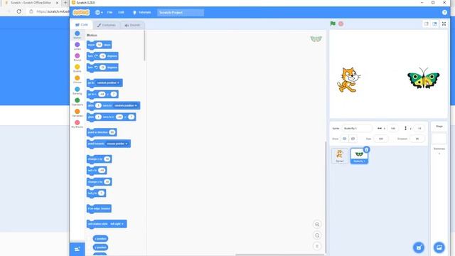Reload the page in browser window
455x256 pixels.
click(19, 11)
